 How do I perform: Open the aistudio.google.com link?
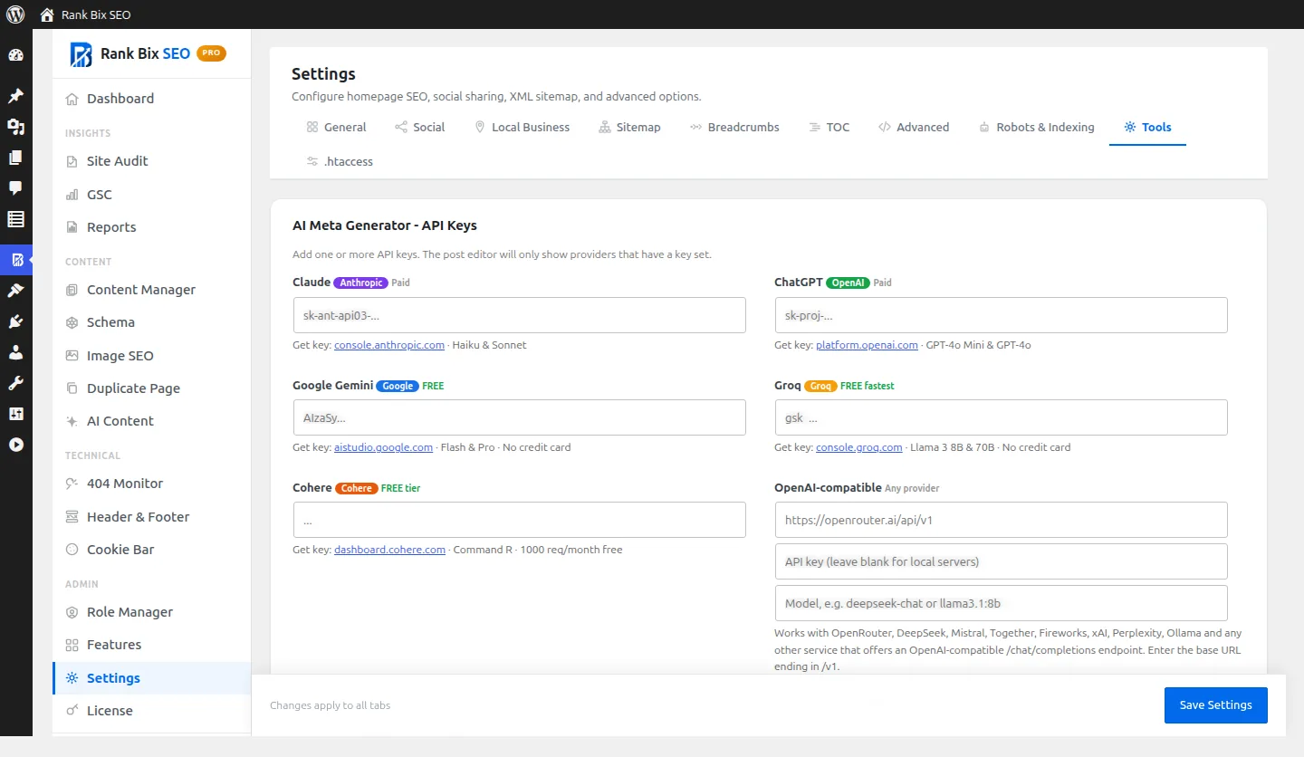coord(384,447)
